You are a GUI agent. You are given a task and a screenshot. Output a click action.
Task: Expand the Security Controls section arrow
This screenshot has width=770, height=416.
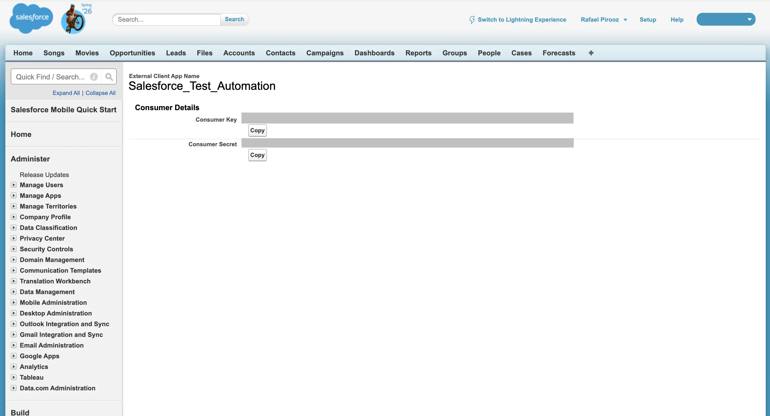point(14,249)
